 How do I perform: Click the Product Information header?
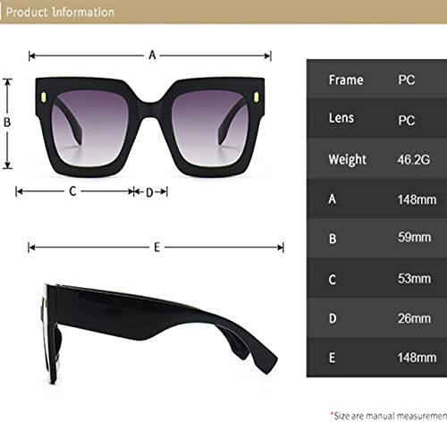[60, 13]
